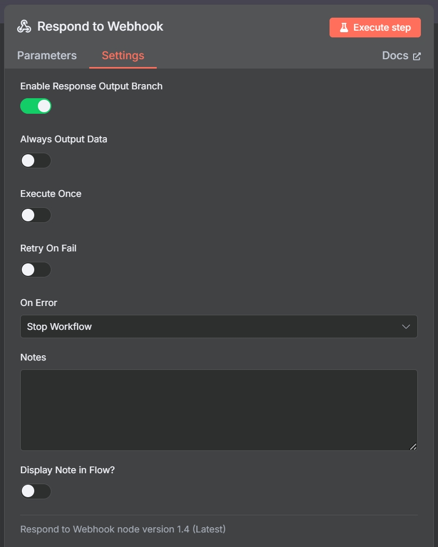This screenshot has width=438, height=547.
Task: Click the chevron arrow in On Error field
Action: (406, 327)
